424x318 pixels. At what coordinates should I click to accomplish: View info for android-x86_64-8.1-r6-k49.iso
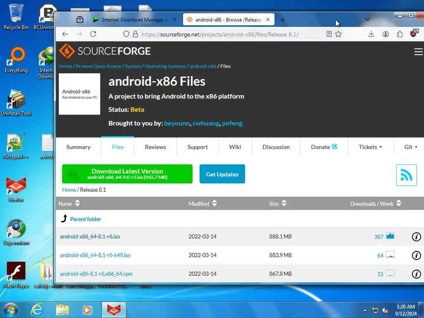(x=416, y=255)
